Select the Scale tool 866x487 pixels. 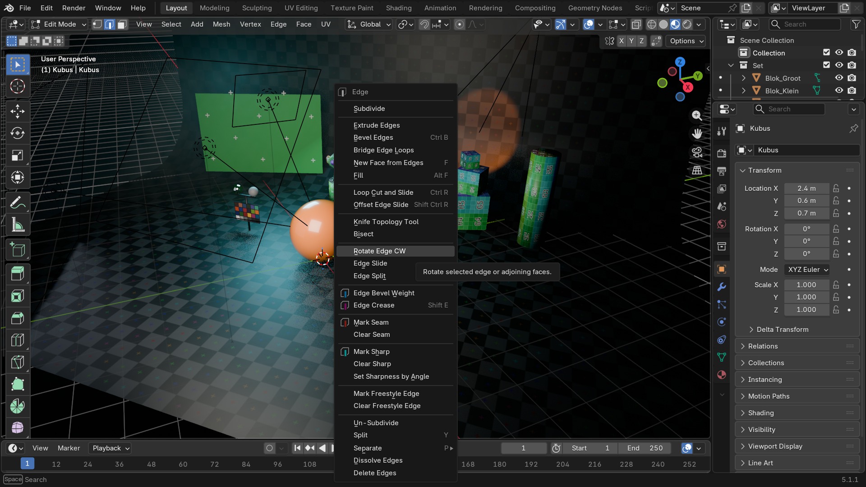(x=18, y=155)
